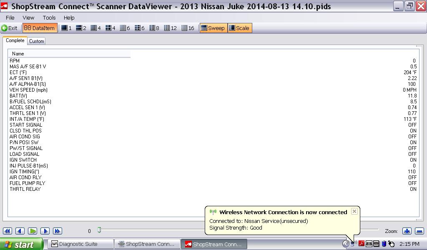The height and width of the screenshot is (250, 427).
Task: Select the red-icon ShopStream Conn taskbar item
Action: click(x=214, y=244)
